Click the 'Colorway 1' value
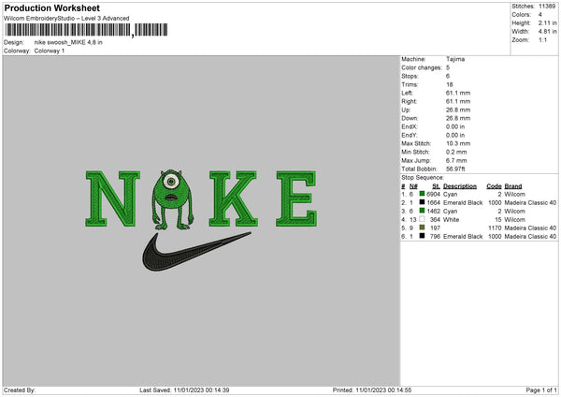The image size is (561, 397). pos(50,51)
